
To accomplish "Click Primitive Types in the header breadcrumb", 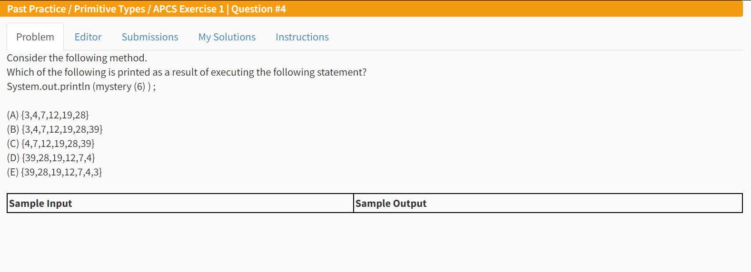I will pyautogui.click(x=109, y=9).
